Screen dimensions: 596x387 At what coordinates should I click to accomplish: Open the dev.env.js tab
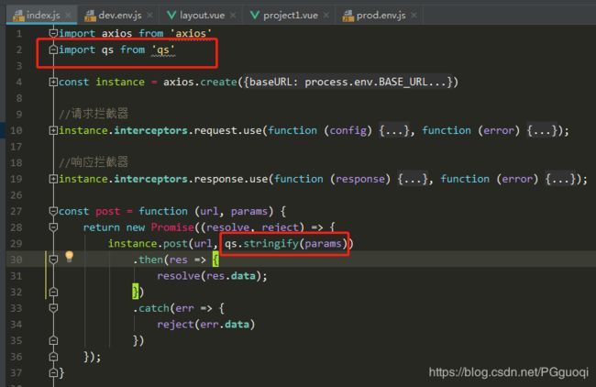click(x=120, y=16)
